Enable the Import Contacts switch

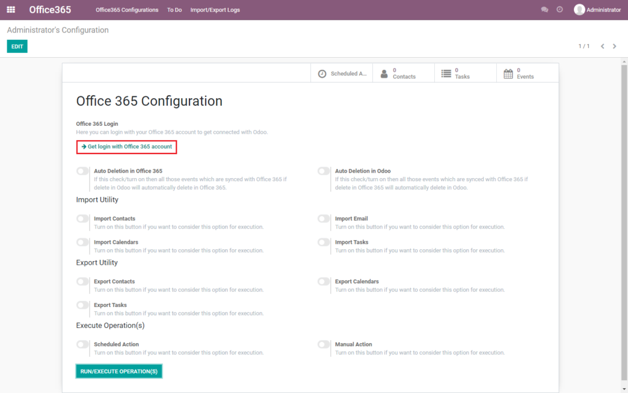[83, 219]
